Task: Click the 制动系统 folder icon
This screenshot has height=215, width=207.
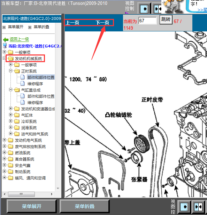Action: pos(10,171)
